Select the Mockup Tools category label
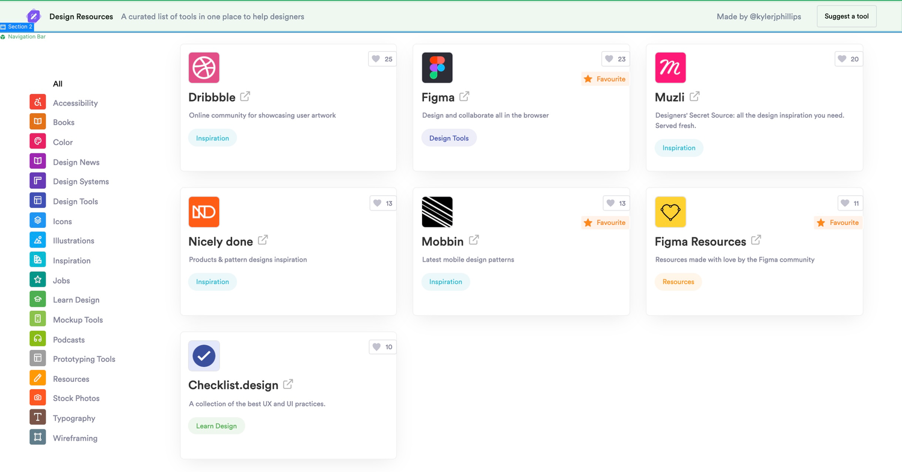 click(x=78, y=320)
